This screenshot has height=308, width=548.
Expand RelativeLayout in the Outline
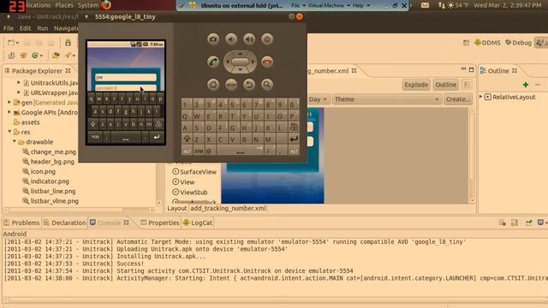click(481, 97)
